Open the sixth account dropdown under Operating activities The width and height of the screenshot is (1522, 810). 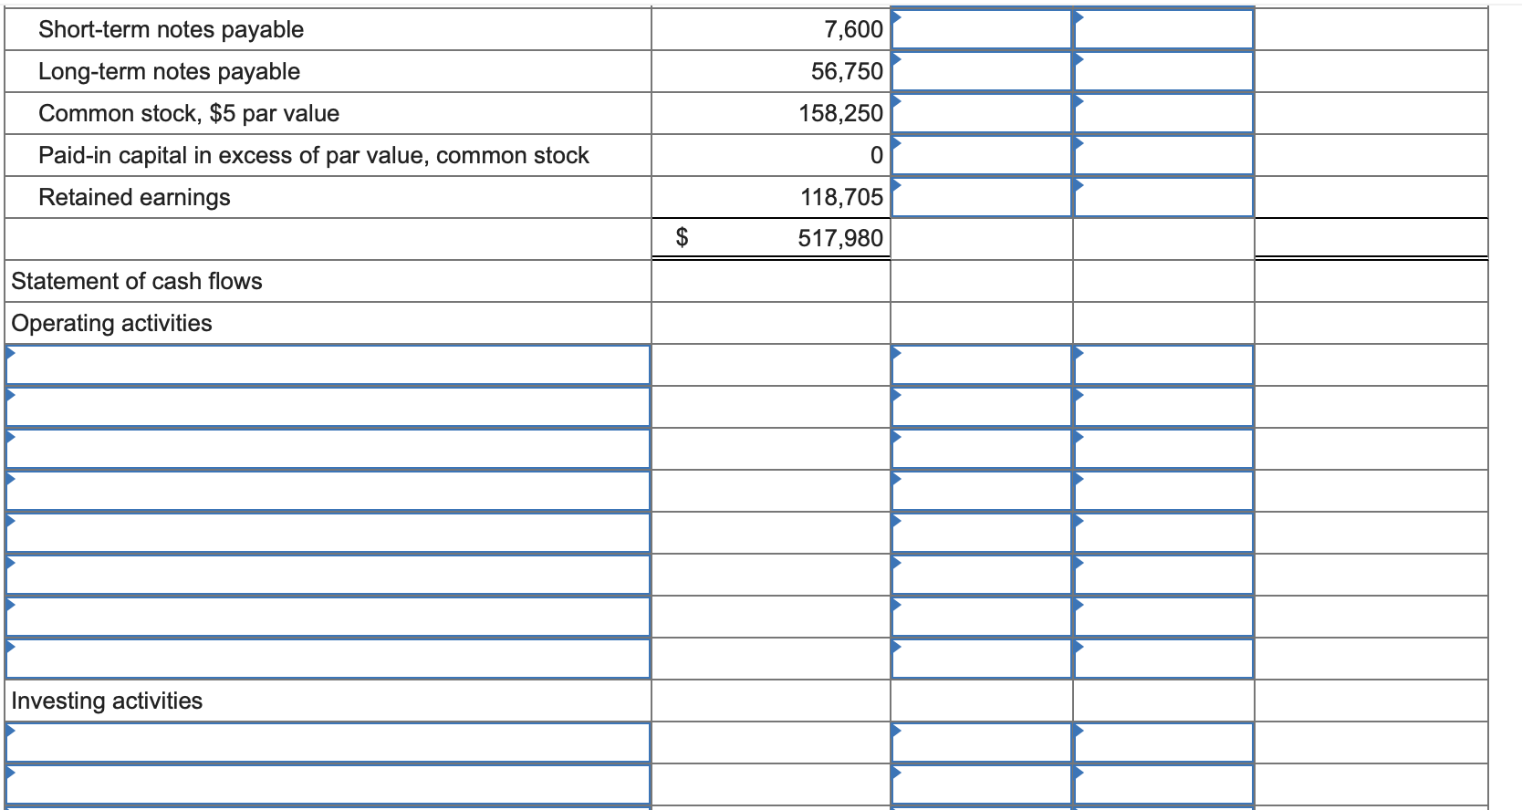click(x=328, y=575)
